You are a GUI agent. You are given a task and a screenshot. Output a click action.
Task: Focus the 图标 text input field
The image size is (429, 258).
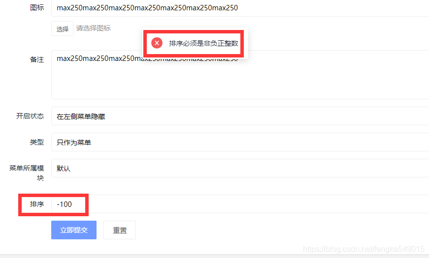pyautogui.click(x=240, y=8)
